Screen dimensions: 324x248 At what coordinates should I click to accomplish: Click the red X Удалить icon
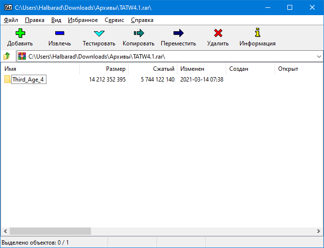click(218, 33)
